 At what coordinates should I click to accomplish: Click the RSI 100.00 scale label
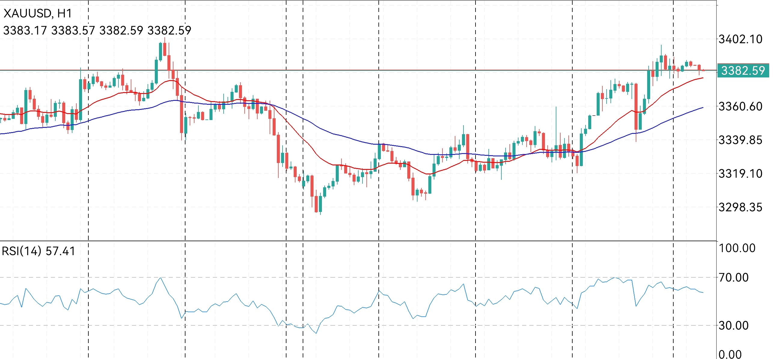coord(737,248)
